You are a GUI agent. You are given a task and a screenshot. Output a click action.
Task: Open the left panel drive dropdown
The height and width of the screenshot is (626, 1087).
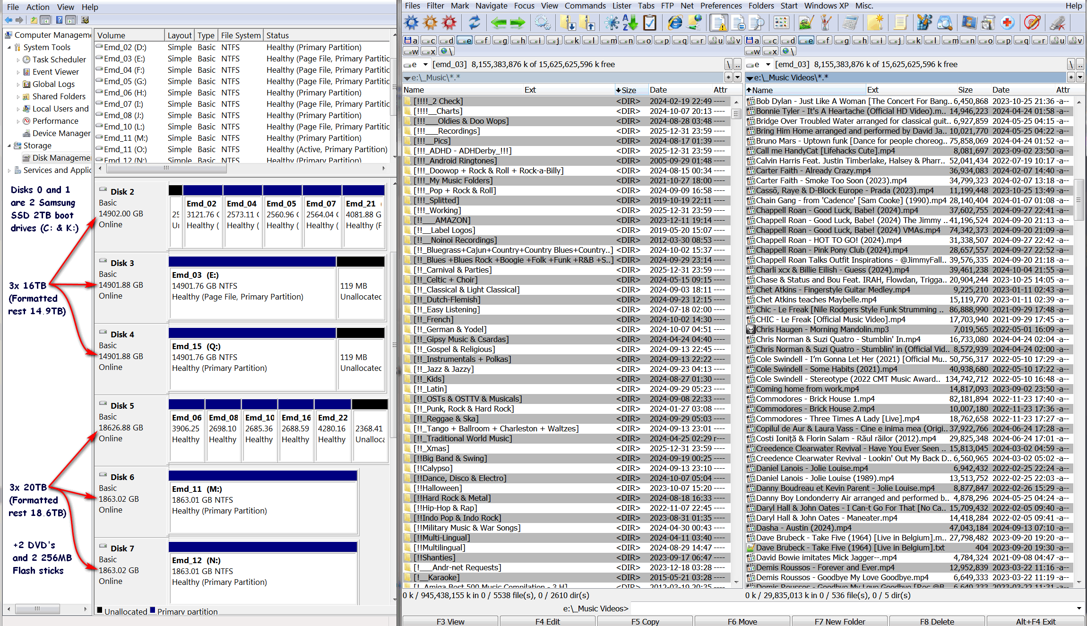(425, 64)
